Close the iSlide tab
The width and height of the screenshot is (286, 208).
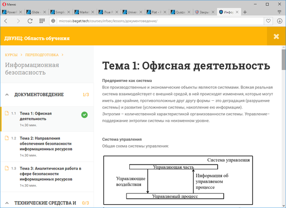click(x=44, y=12)
